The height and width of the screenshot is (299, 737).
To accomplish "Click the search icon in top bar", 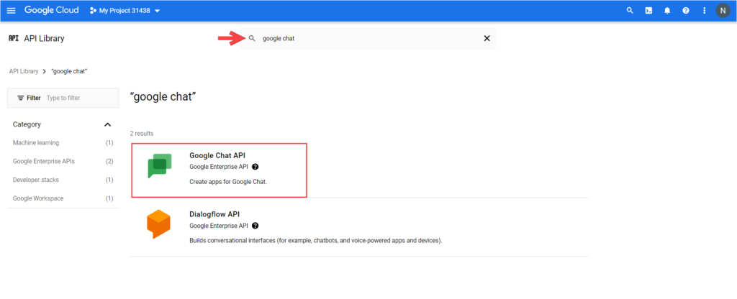I will tap(630, 11).
